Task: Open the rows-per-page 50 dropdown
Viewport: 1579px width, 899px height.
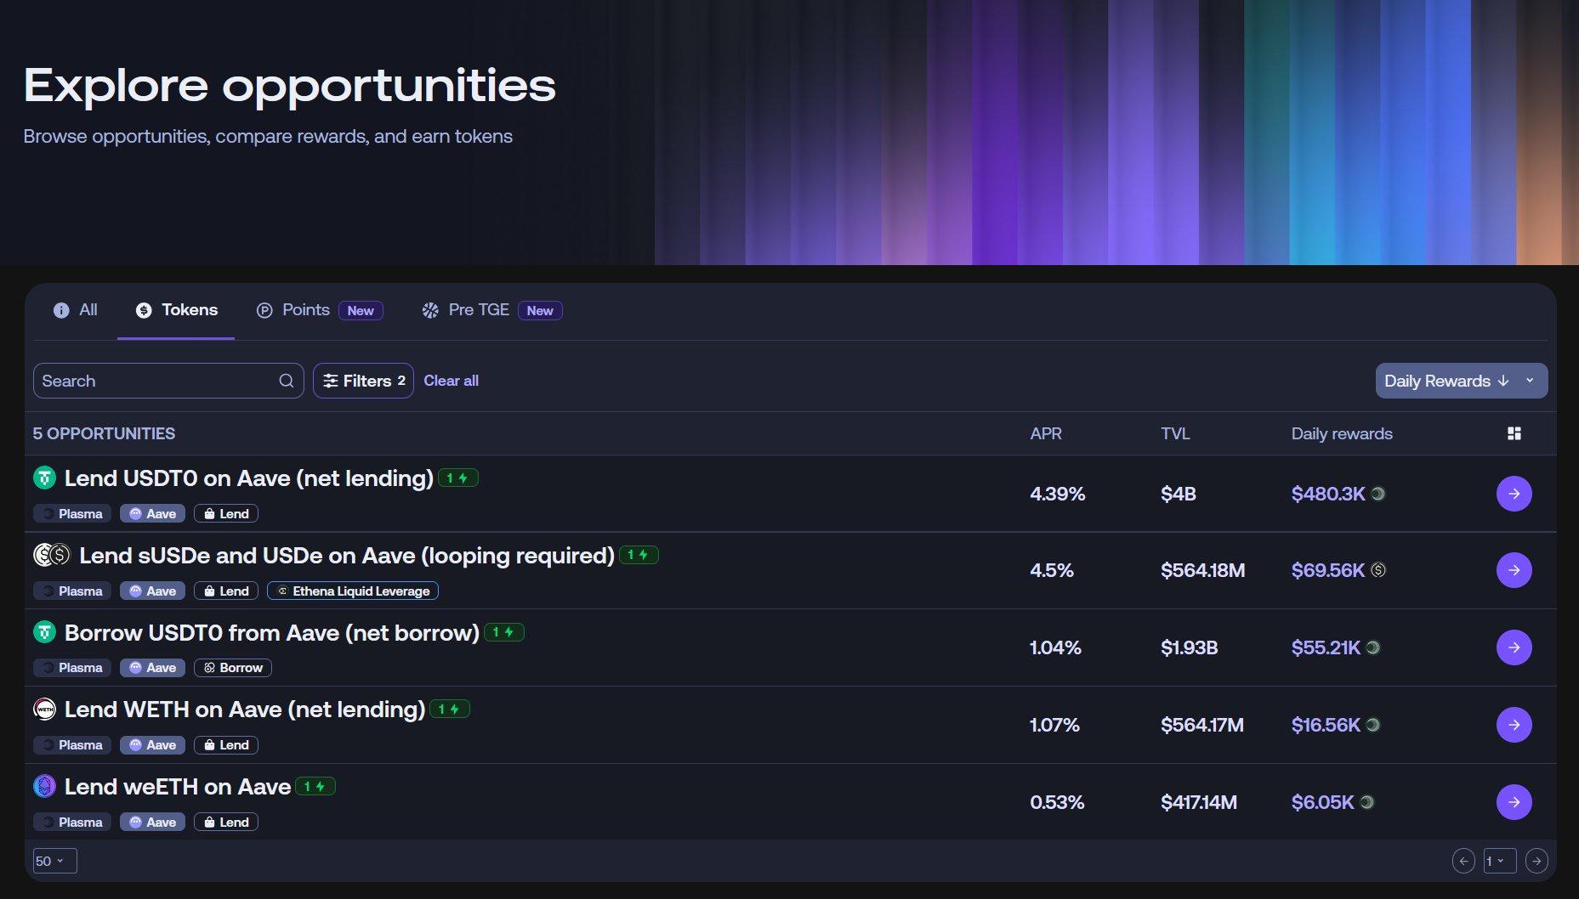Action: (x=54, y=860)
